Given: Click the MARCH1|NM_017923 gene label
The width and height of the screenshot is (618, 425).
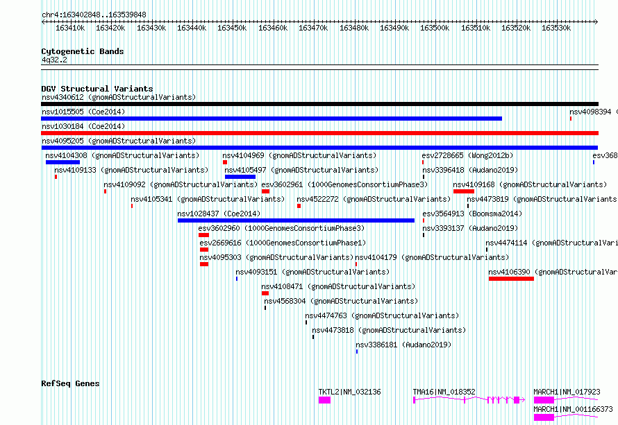Looking at the screenshot, I should point(567,392).
